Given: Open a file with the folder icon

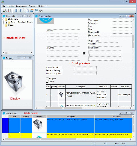Looking at the screenshot, I should [32, 10].
